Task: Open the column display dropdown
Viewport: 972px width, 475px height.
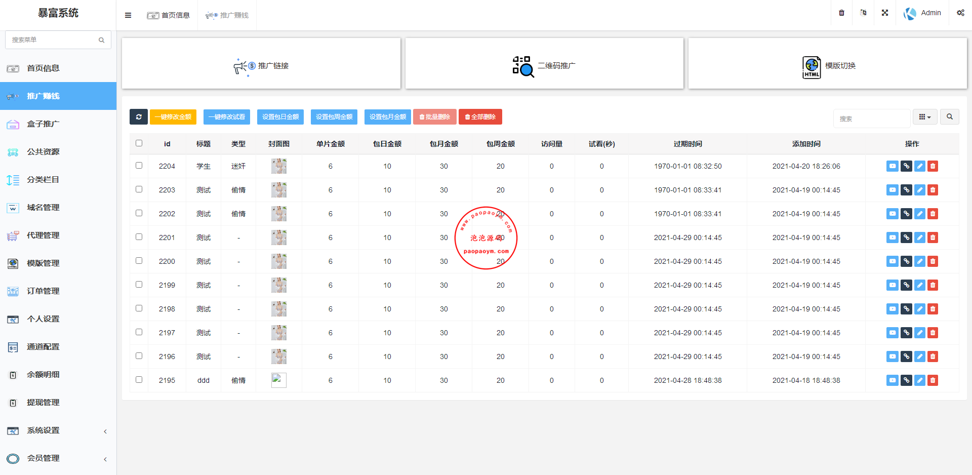Action: tap(925, 117)
